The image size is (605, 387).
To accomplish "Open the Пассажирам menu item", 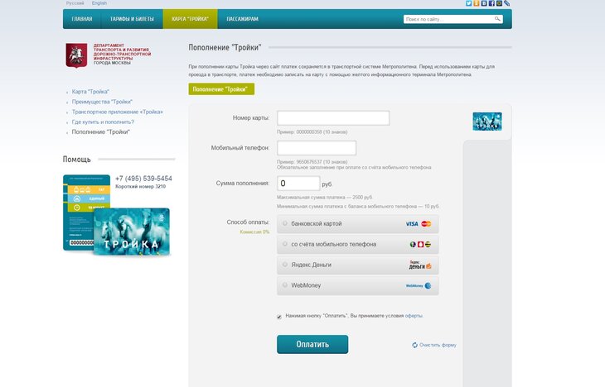I will (242, 19).
